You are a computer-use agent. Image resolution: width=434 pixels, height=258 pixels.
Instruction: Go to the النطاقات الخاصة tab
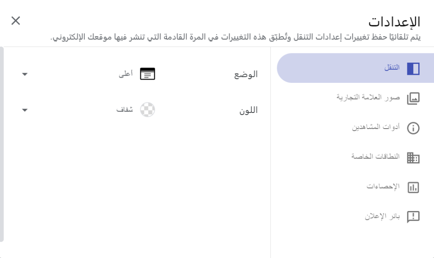[x=375, y=157]
